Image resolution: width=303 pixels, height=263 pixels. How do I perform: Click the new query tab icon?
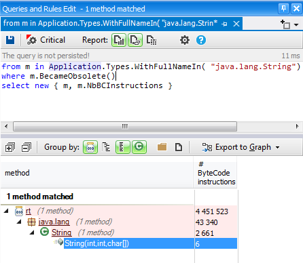click(285, 24)
